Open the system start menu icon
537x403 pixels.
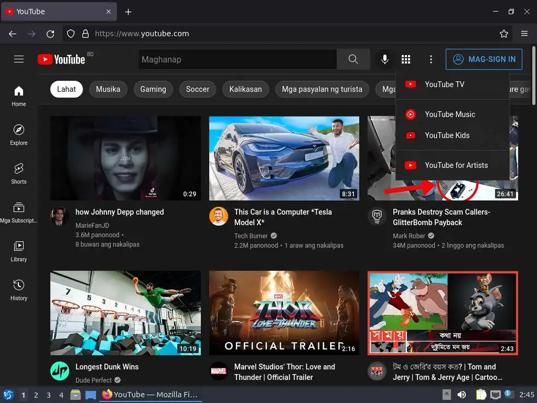(x=8, y=395)
